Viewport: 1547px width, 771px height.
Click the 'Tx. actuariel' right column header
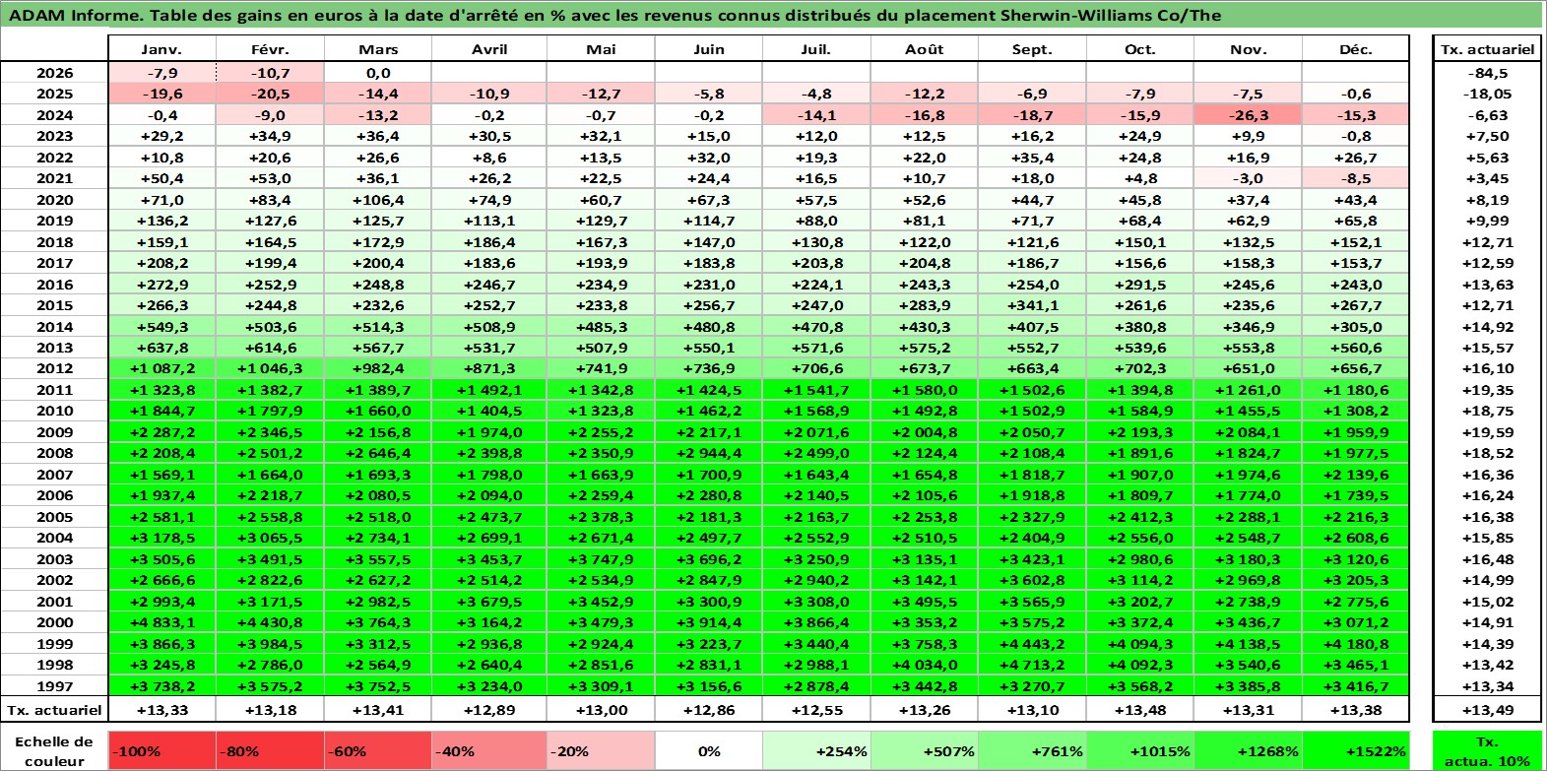click(x=1487, y=49)
